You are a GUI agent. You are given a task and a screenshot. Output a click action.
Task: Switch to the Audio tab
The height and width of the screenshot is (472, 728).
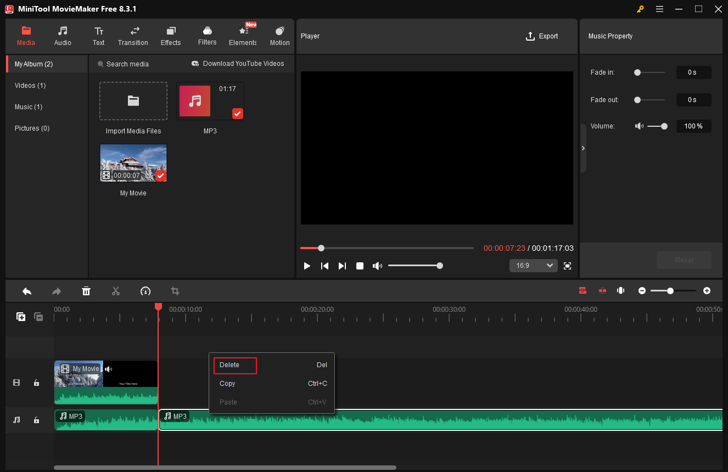click(63, 36)
